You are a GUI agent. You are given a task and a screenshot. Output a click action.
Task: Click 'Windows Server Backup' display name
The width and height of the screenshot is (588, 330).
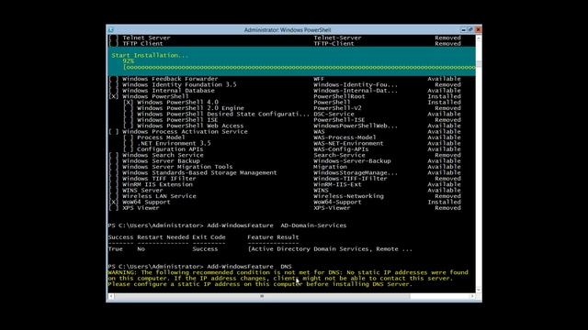coord(161,161)
